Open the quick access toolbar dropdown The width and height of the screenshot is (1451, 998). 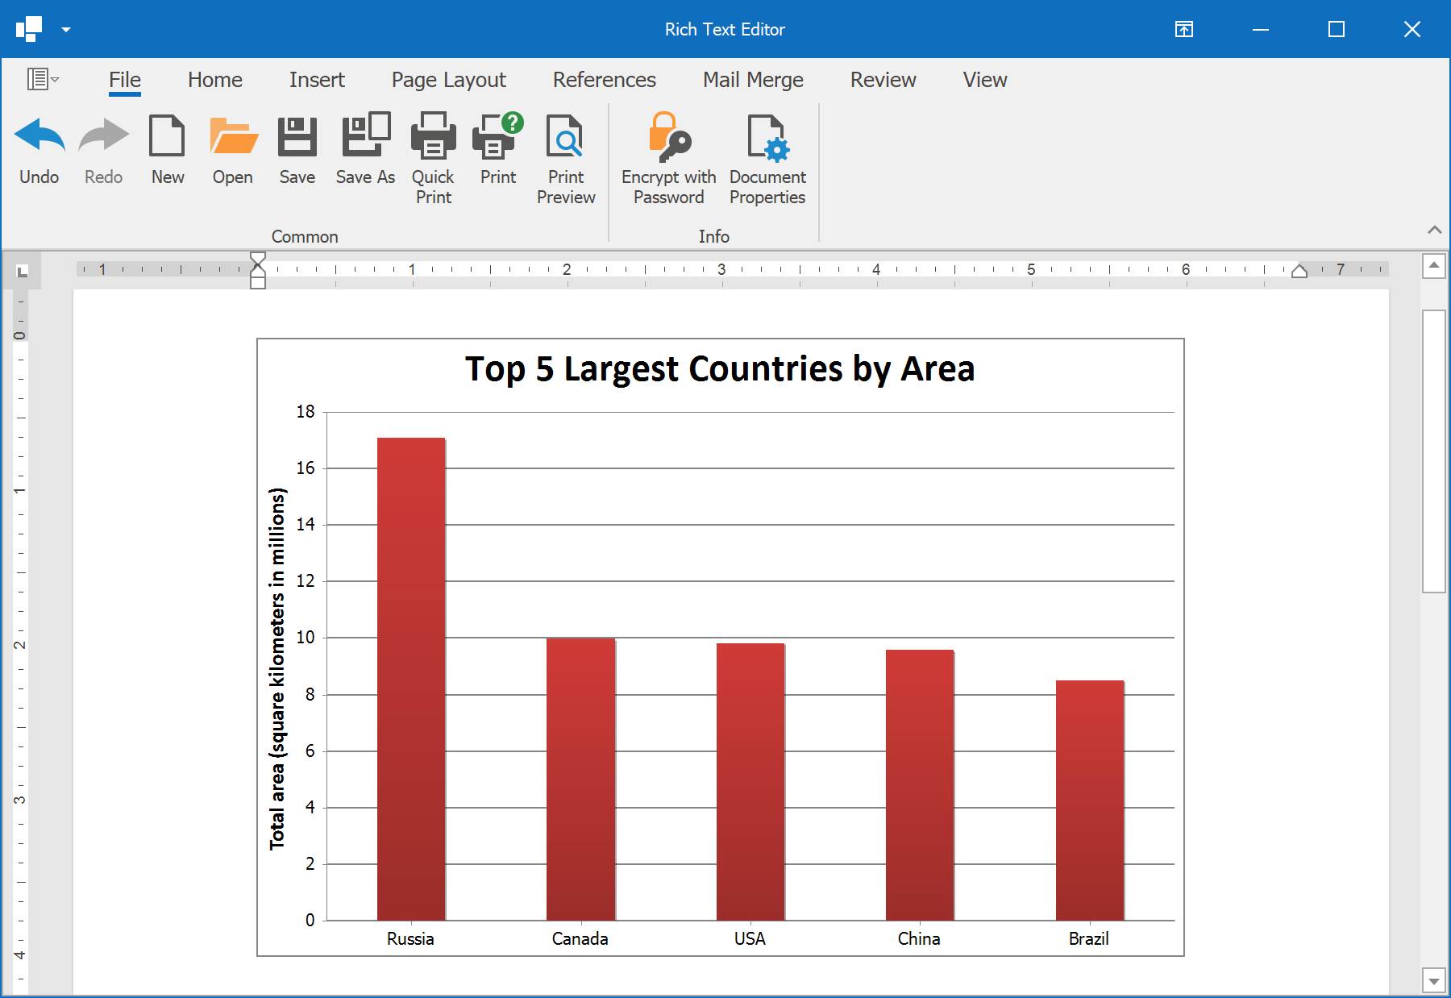tap(64, 29)
